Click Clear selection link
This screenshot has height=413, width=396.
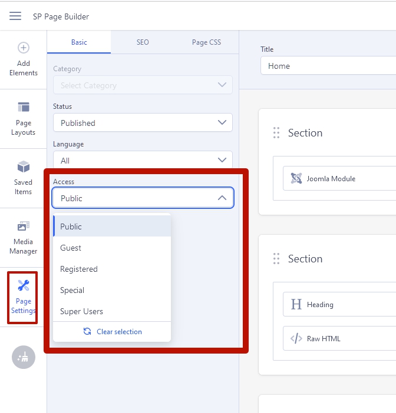113,332
